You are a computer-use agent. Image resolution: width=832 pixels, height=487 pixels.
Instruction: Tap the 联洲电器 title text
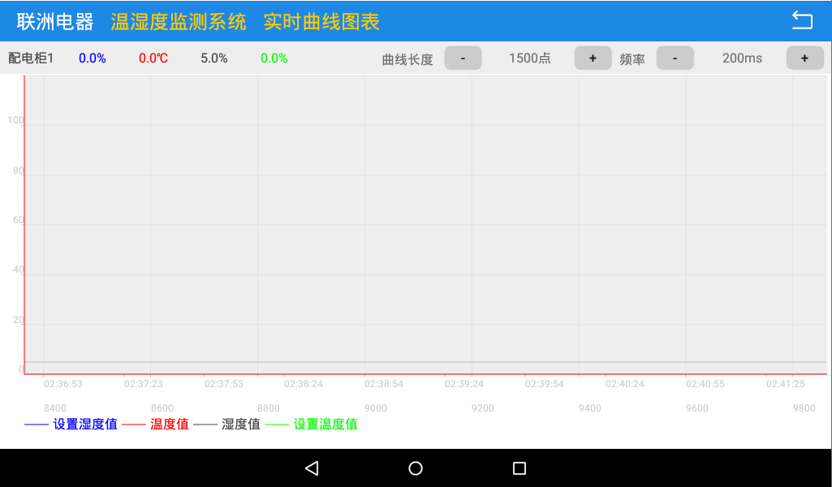click(x=54, y=21)
